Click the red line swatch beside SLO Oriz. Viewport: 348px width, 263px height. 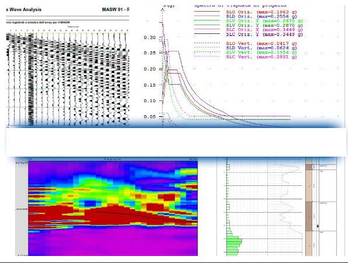coord(207,11)
